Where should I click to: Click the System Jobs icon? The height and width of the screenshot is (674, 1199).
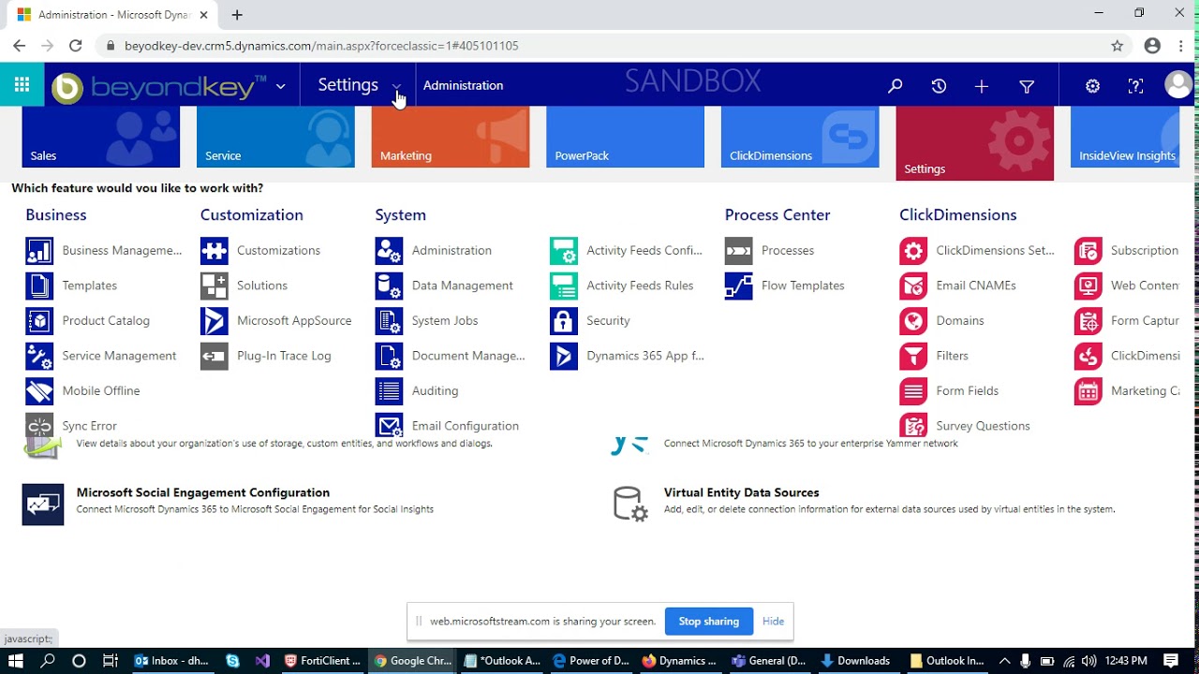389,321
